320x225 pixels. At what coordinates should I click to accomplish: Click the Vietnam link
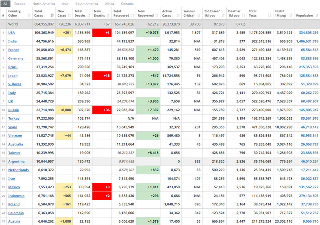pyautogui.click(x=15, y=136)
